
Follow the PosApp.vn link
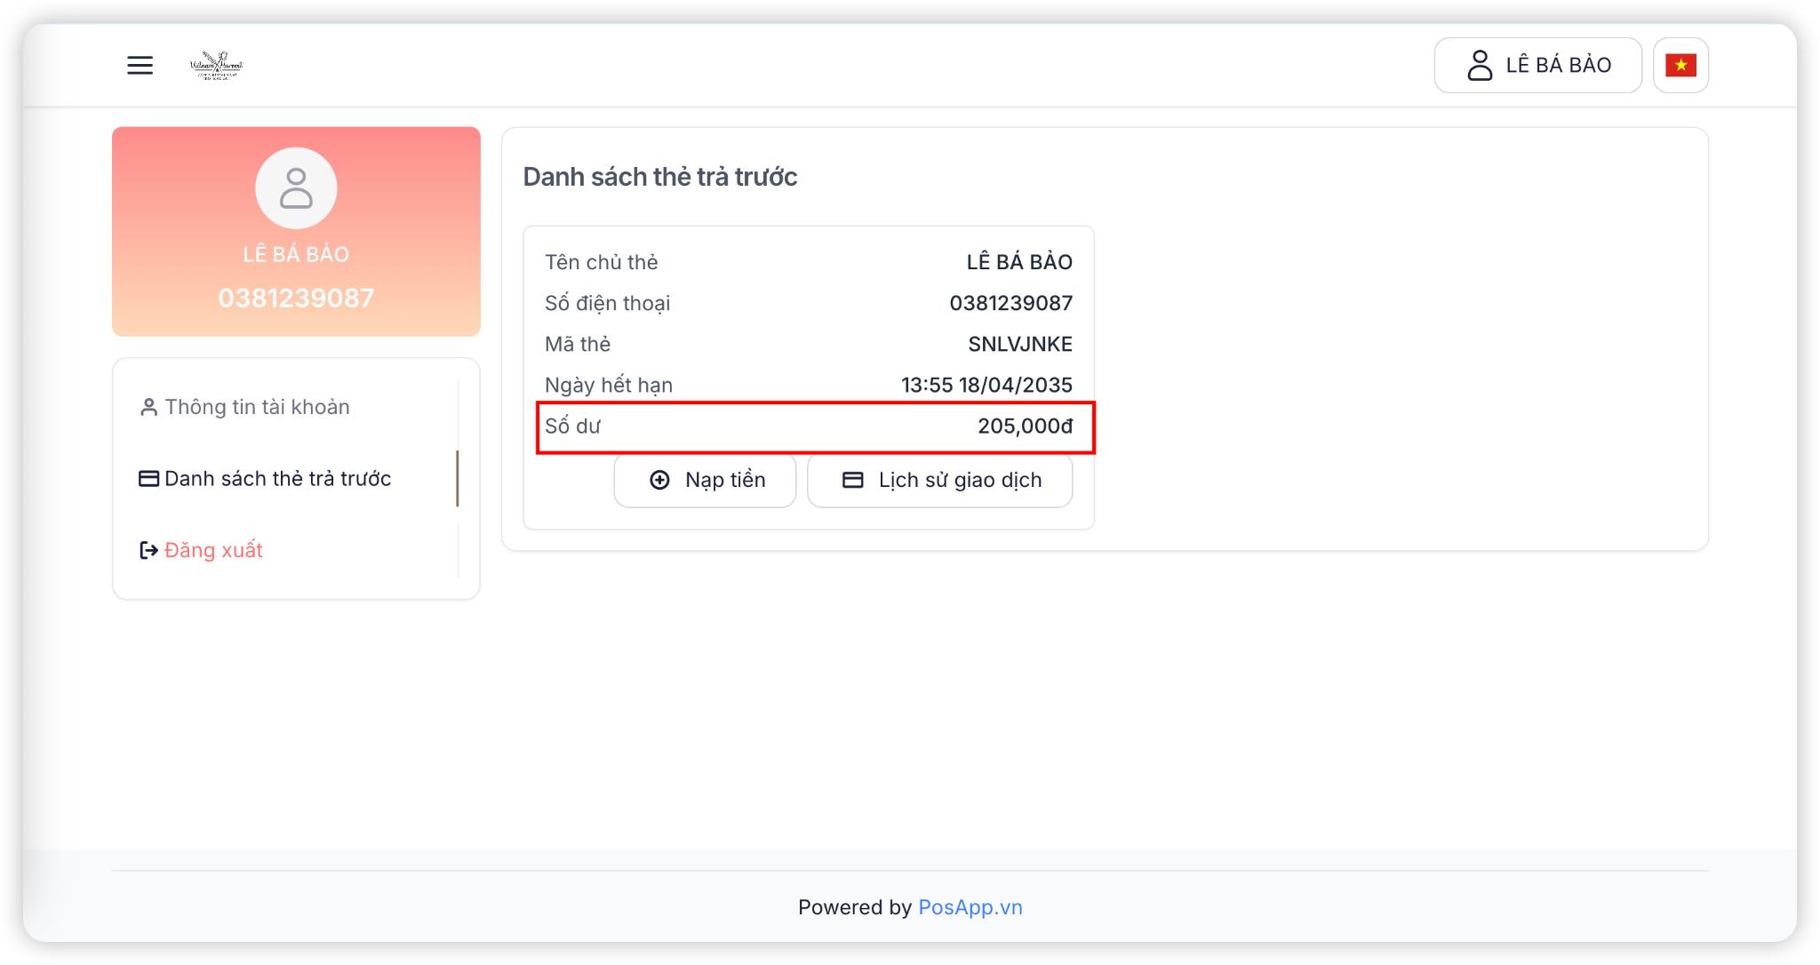[970, 907]
